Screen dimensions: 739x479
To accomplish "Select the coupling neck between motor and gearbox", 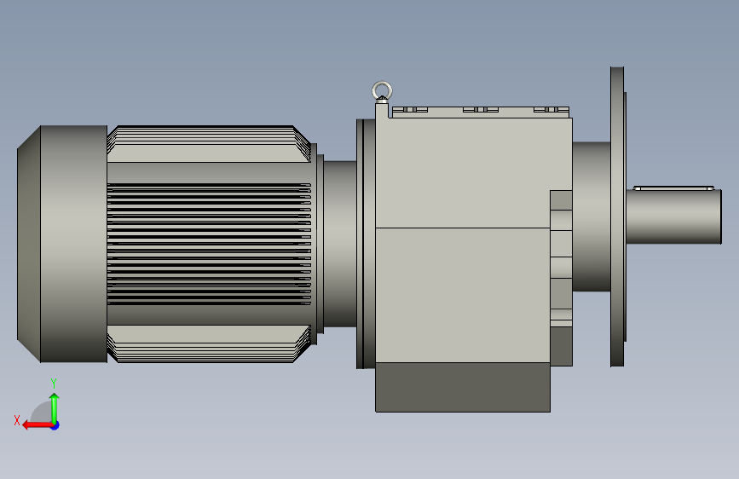I will [340, 244].
